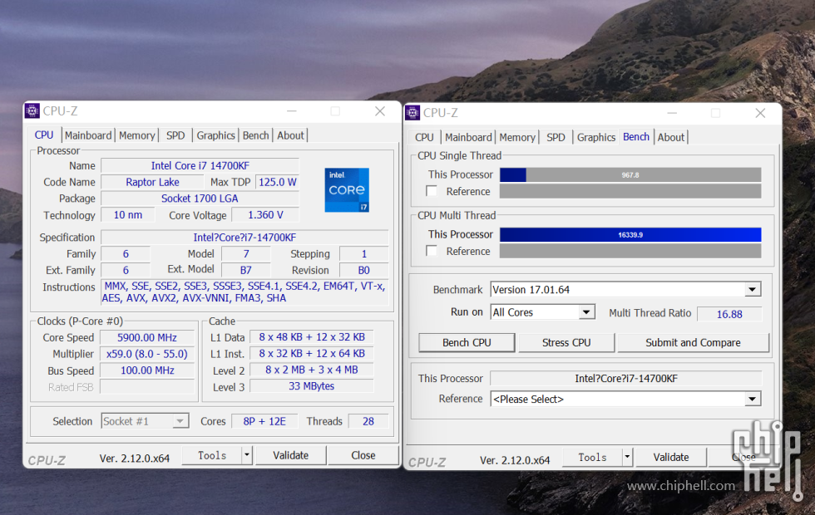The image size is (815, 515).
Task: Tick the Single Thread Reference checkbox
Action: tap(432, 190)
